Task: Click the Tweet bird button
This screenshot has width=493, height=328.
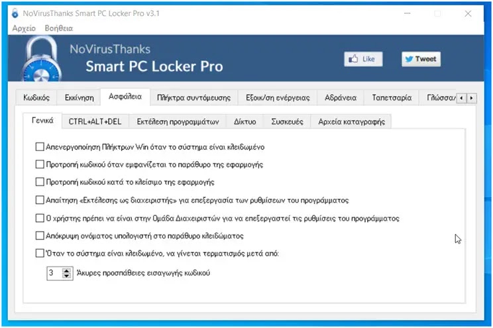Action: tap(421, 59)
